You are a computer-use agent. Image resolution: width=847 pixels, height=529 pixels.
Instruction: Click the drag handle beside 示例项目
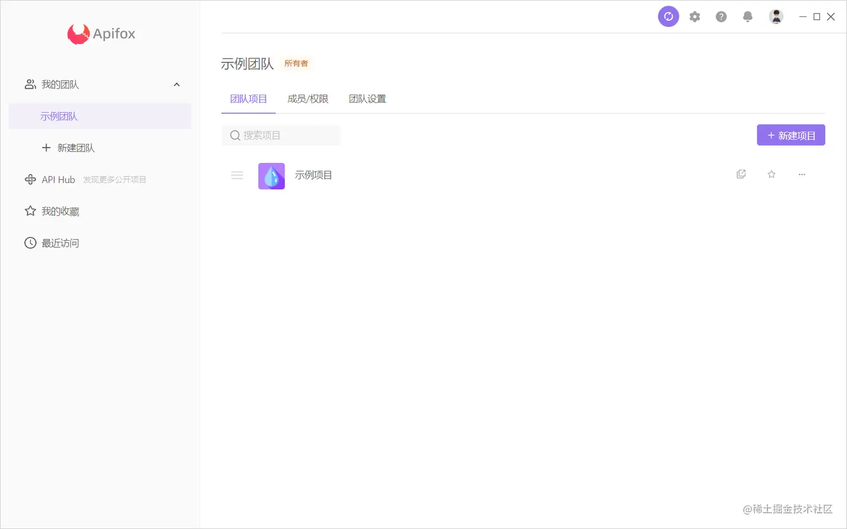[236, 175]
